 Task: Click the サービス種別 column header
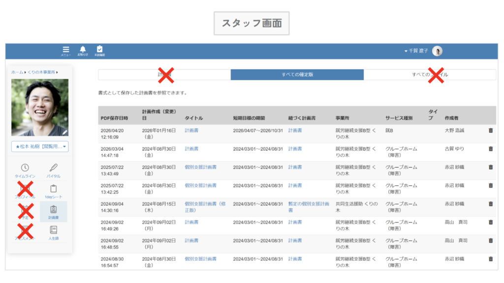point(399,118)
